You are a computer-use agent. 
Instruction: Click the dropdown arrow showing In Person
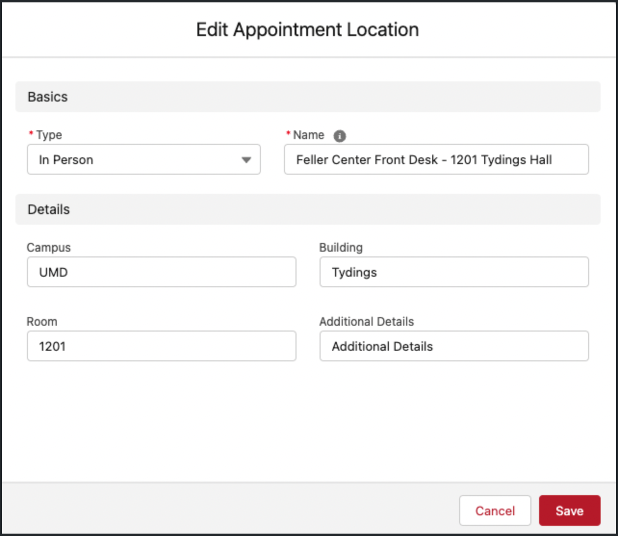246,160
